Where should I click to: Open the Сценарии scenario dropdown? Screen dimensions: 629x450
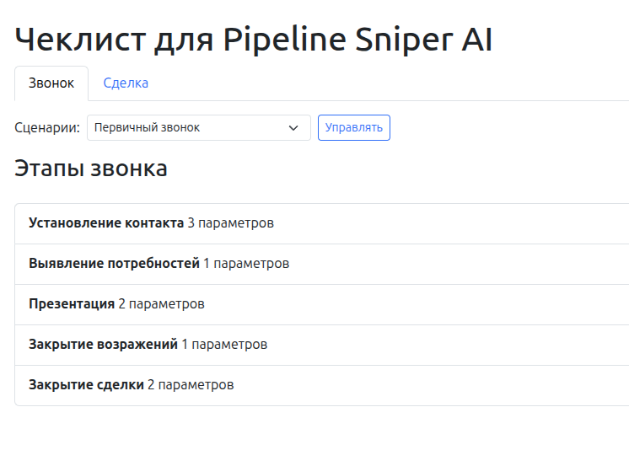click(x=198, y=128)
